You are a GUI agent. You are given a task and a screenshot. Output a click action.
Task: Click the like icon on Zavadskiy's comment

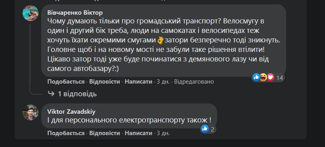click(205, 129)
